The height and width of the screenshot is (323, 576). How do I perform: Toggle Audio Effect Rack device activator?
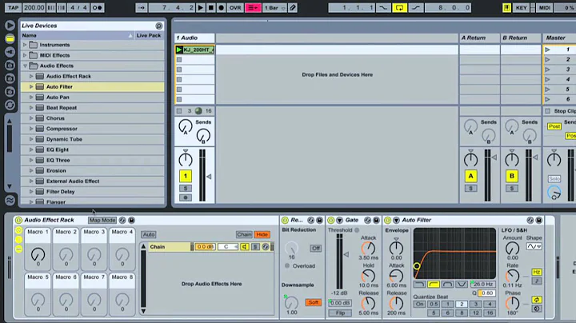point(18,220)
